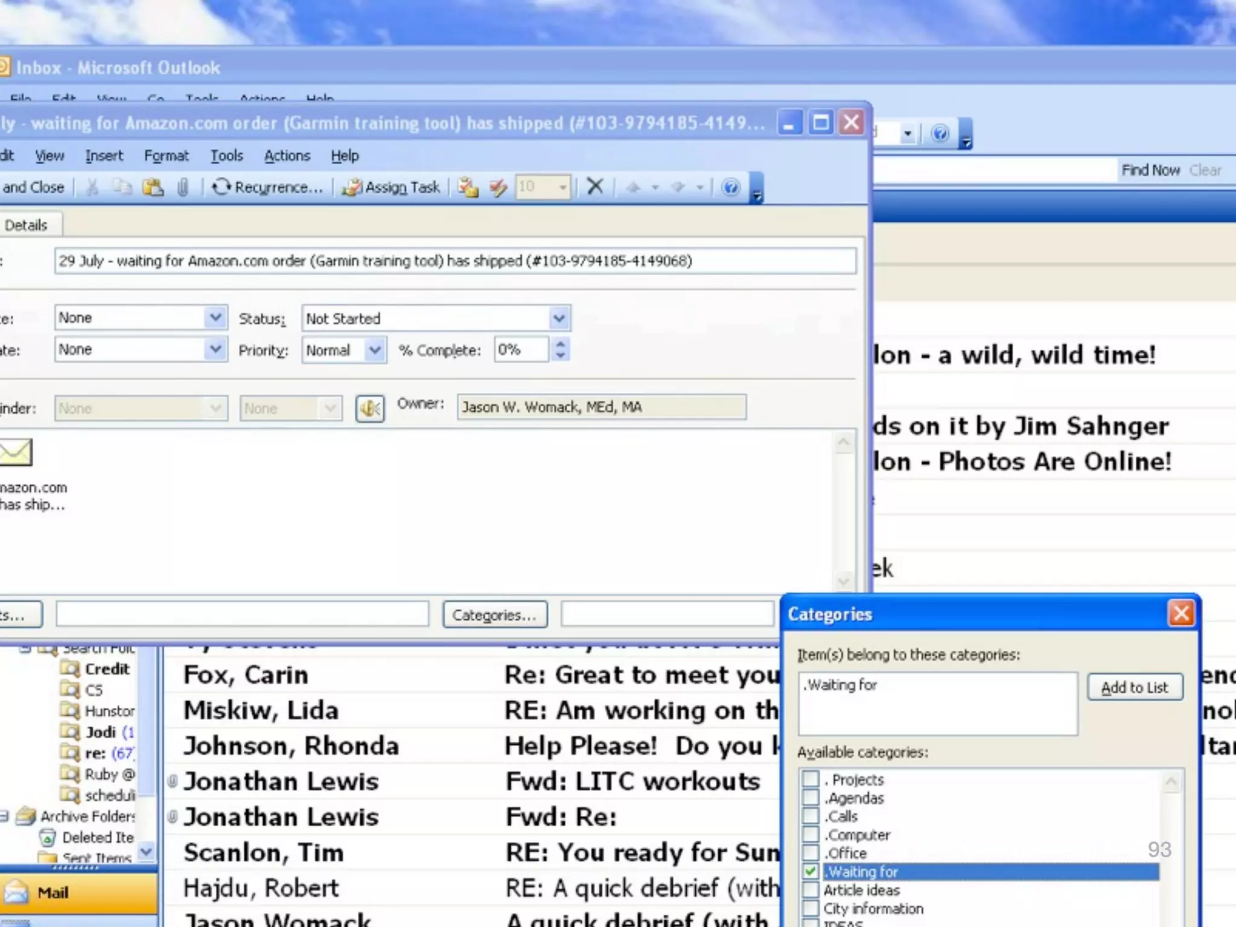Click the reminder sound speaker icon
Viewport: 1236px width, 927px height.
click(369, 409)
